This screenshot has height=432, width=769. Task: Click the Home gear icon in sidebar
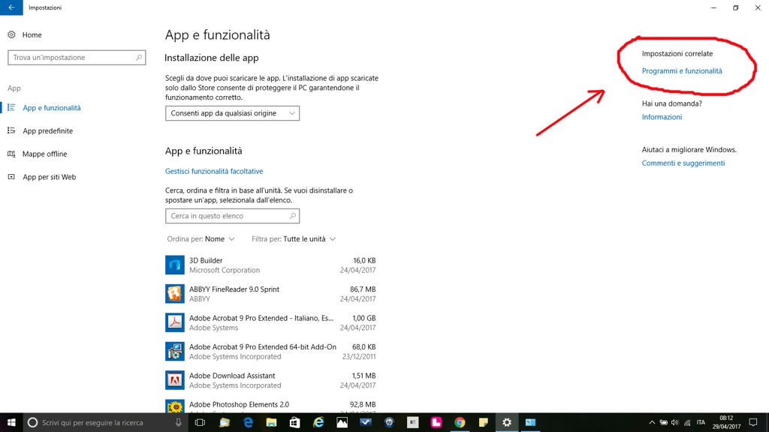pos(11,34)
